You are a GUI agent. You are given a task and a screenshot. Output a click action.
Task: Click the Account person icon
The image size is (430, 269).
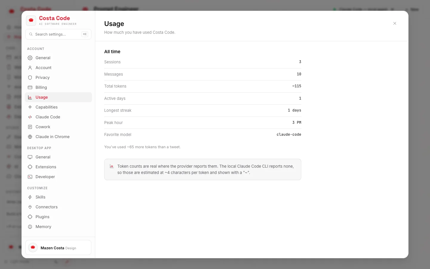(x=30, y=68)
